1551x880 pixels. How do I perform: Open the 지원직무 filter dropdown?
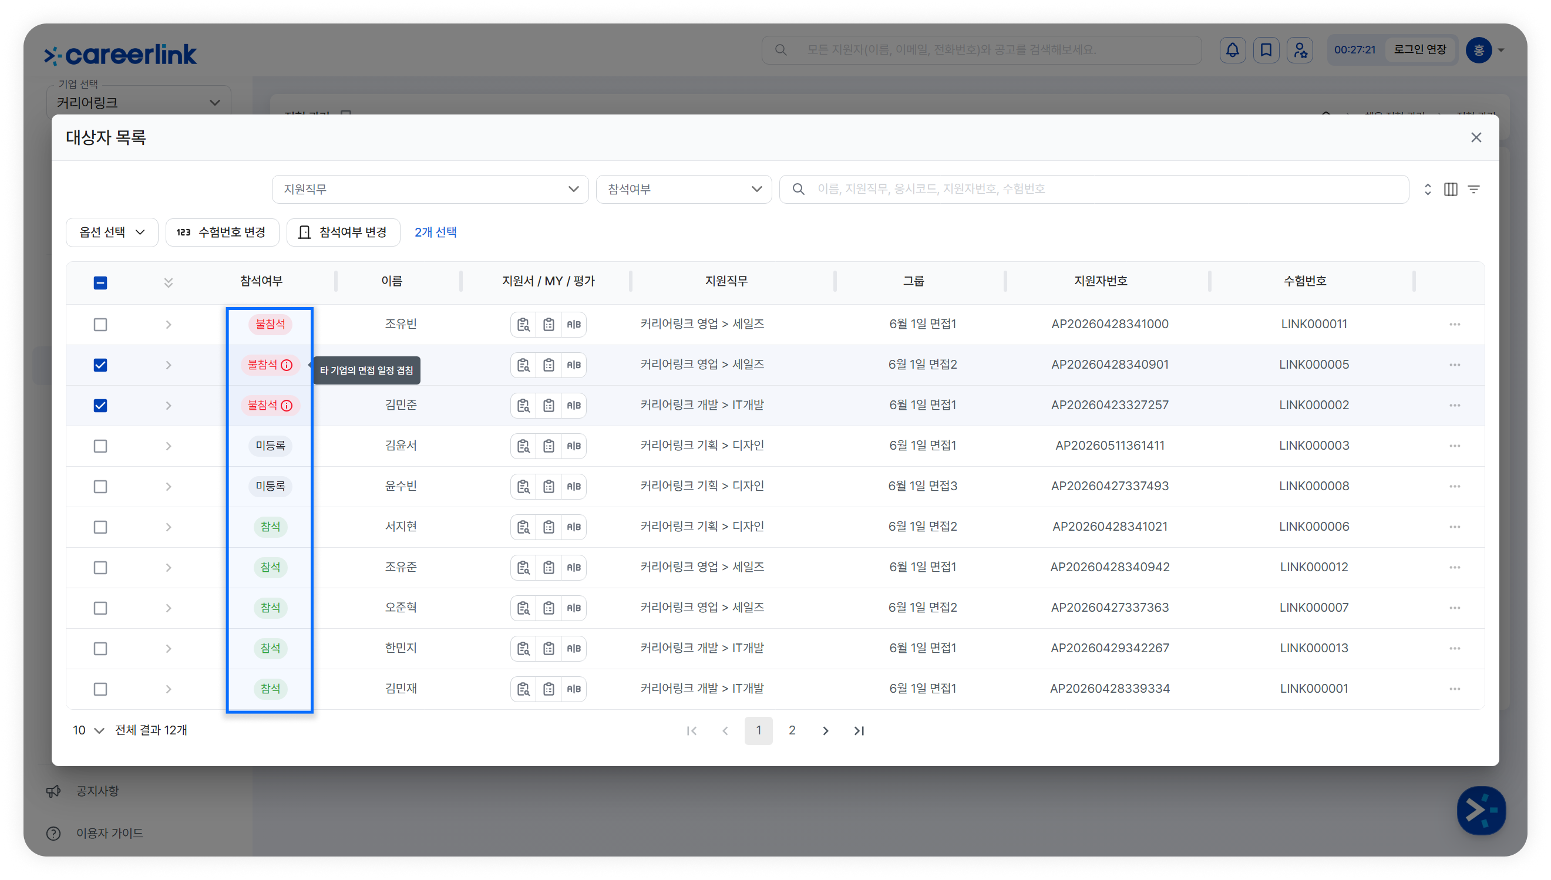coord(430,189)
